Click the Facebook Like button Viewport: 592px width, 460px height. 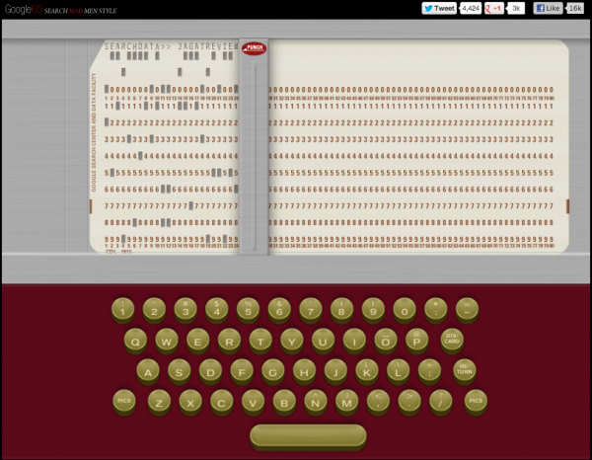(549, 8)
